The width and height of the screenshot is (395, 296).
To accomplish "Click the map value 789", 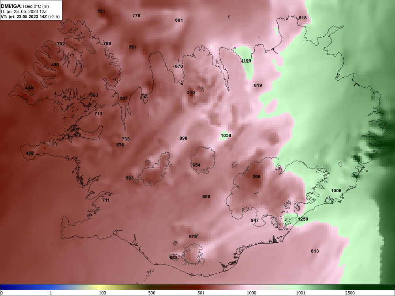I will (107, 43).
